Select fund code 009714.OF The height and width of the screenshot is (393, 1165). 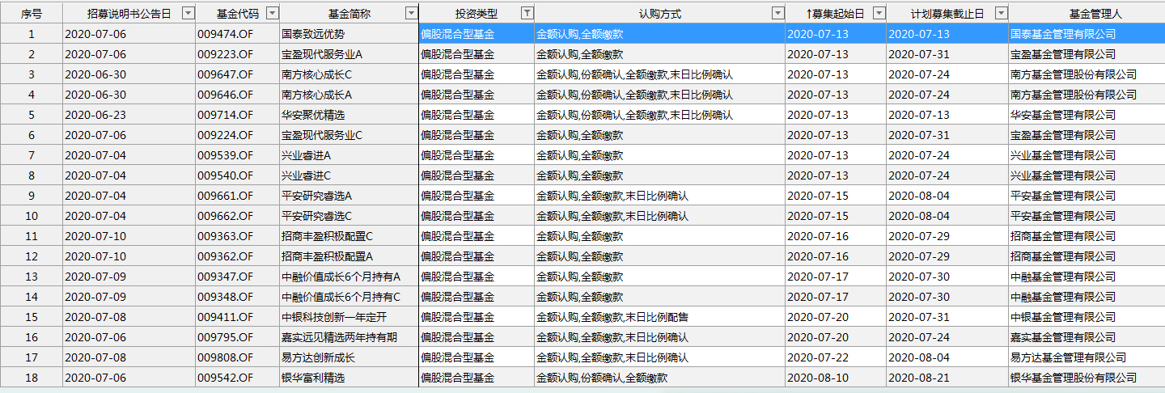point(226,115)
